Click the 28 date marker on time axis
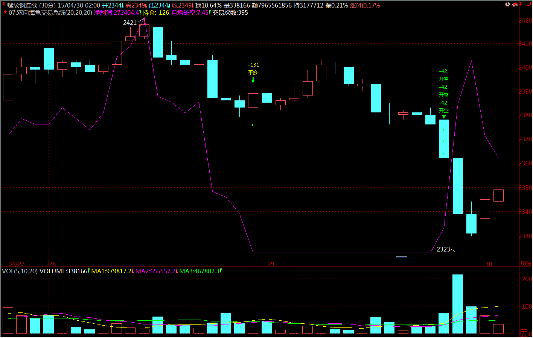 52,264
